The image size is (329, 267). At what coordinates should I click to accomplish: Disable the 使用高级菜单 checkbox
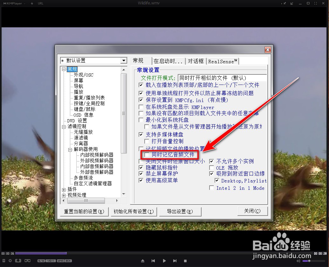(x=141, y=181)
